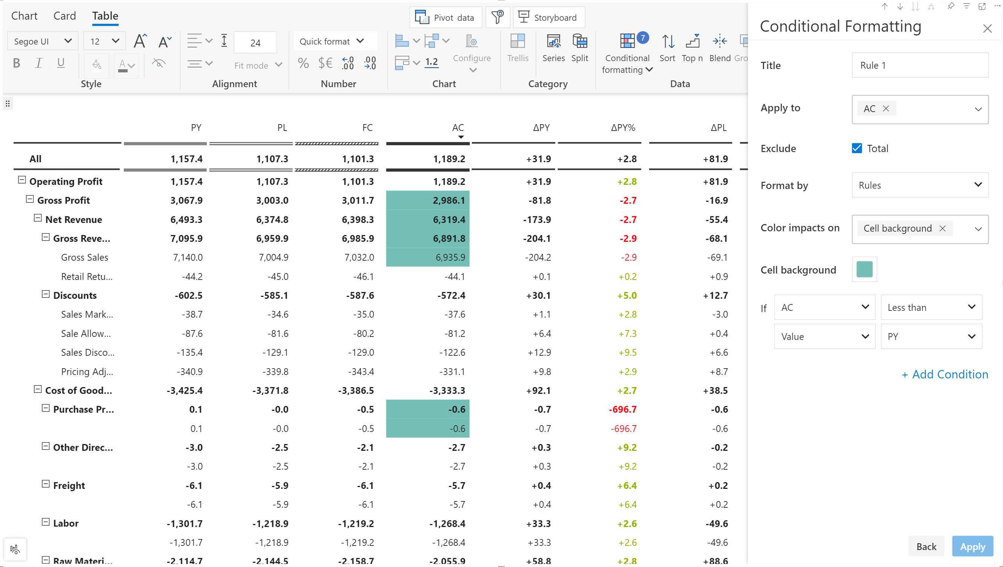Click the filter funnel icon
The image size is (1003, 567).
click(x=497, y=17)
